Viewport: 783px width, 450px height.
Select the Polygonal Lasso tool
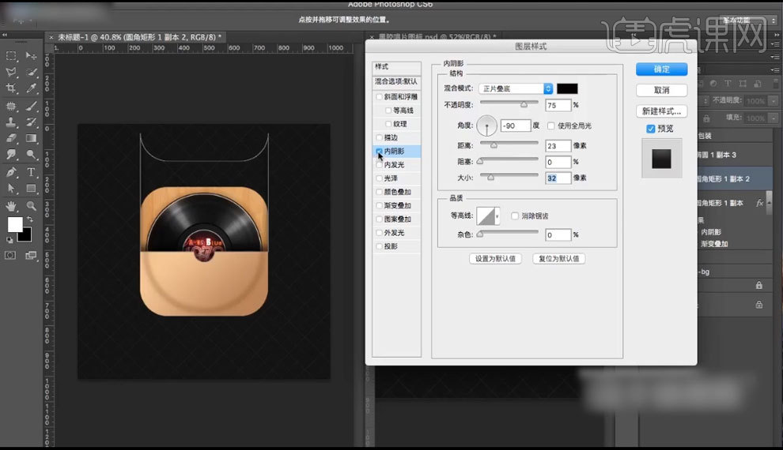(x=11, y=73)
